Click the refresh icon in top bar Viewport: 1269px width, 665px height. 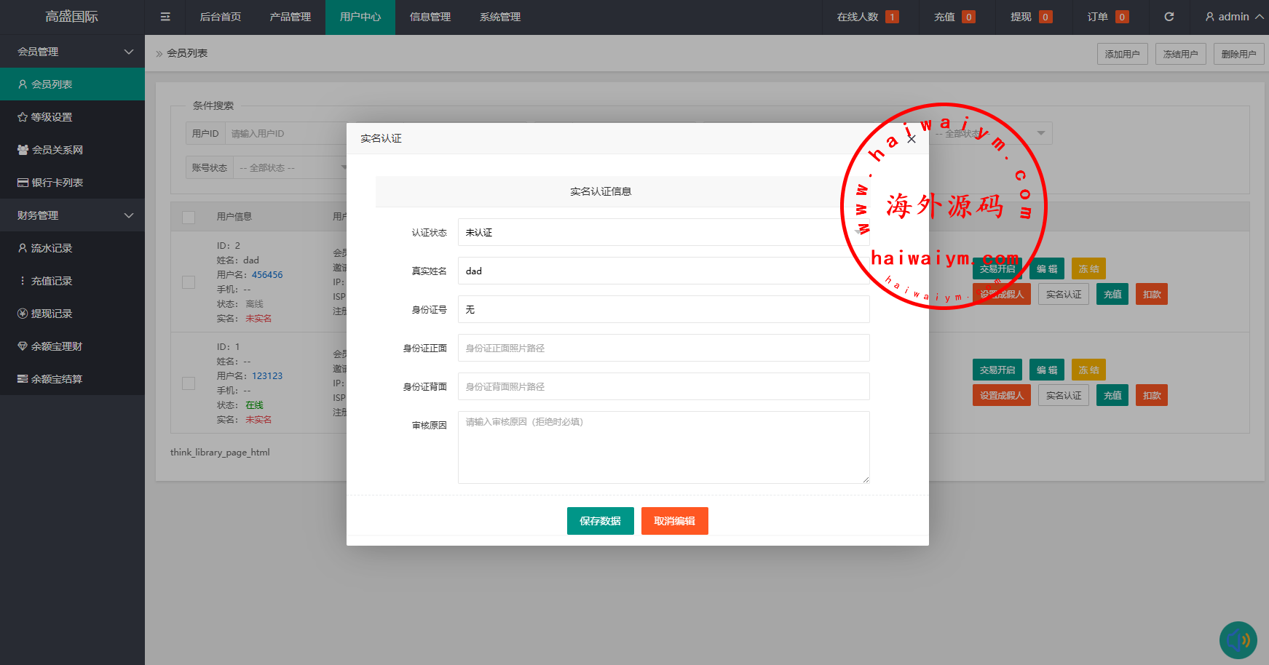point(1169,17)
